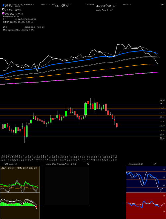The height and width of the screenshot is (219, 166).
Task: Click the MACD values line
Action: [x=18, y=22]
